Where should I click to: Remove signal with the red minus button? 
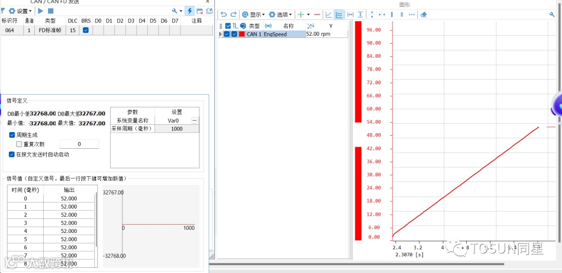[317, 15]
